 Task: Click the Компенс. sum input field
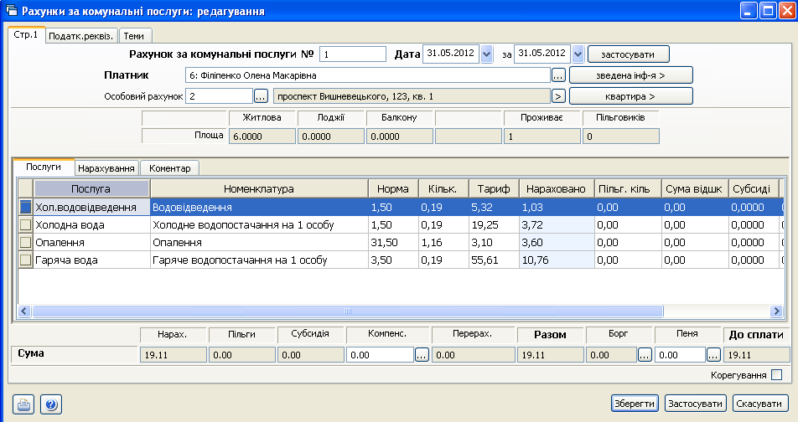(381, 355)
